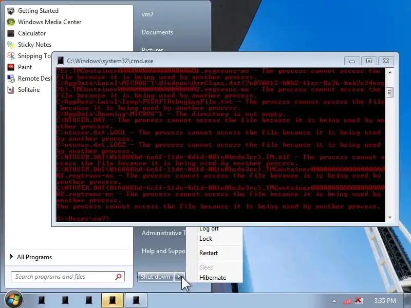Toggle the Shut down options arrow
Image resolution: width=411 pixels, height=308 pixels.
click(x=179, y=277)
